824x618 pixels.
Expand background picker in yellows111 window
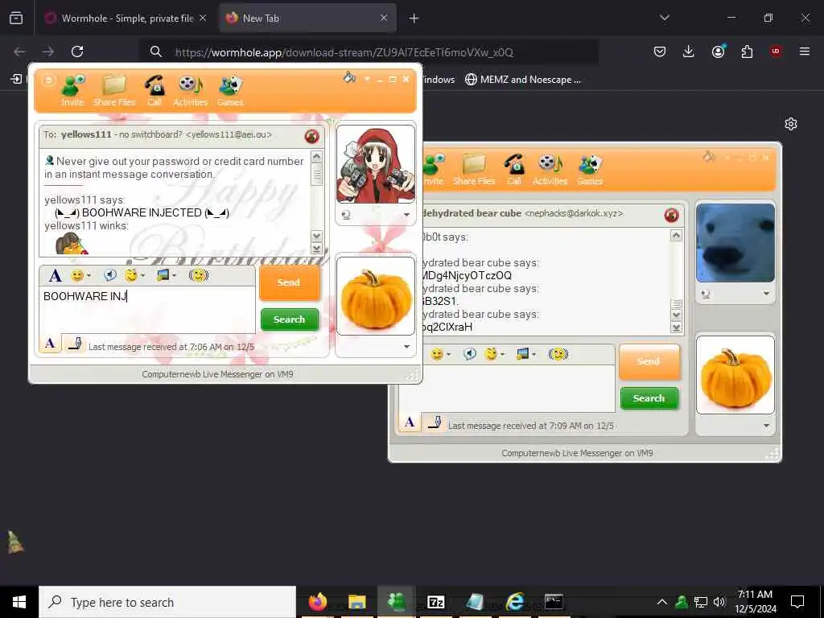coord(175,275)
